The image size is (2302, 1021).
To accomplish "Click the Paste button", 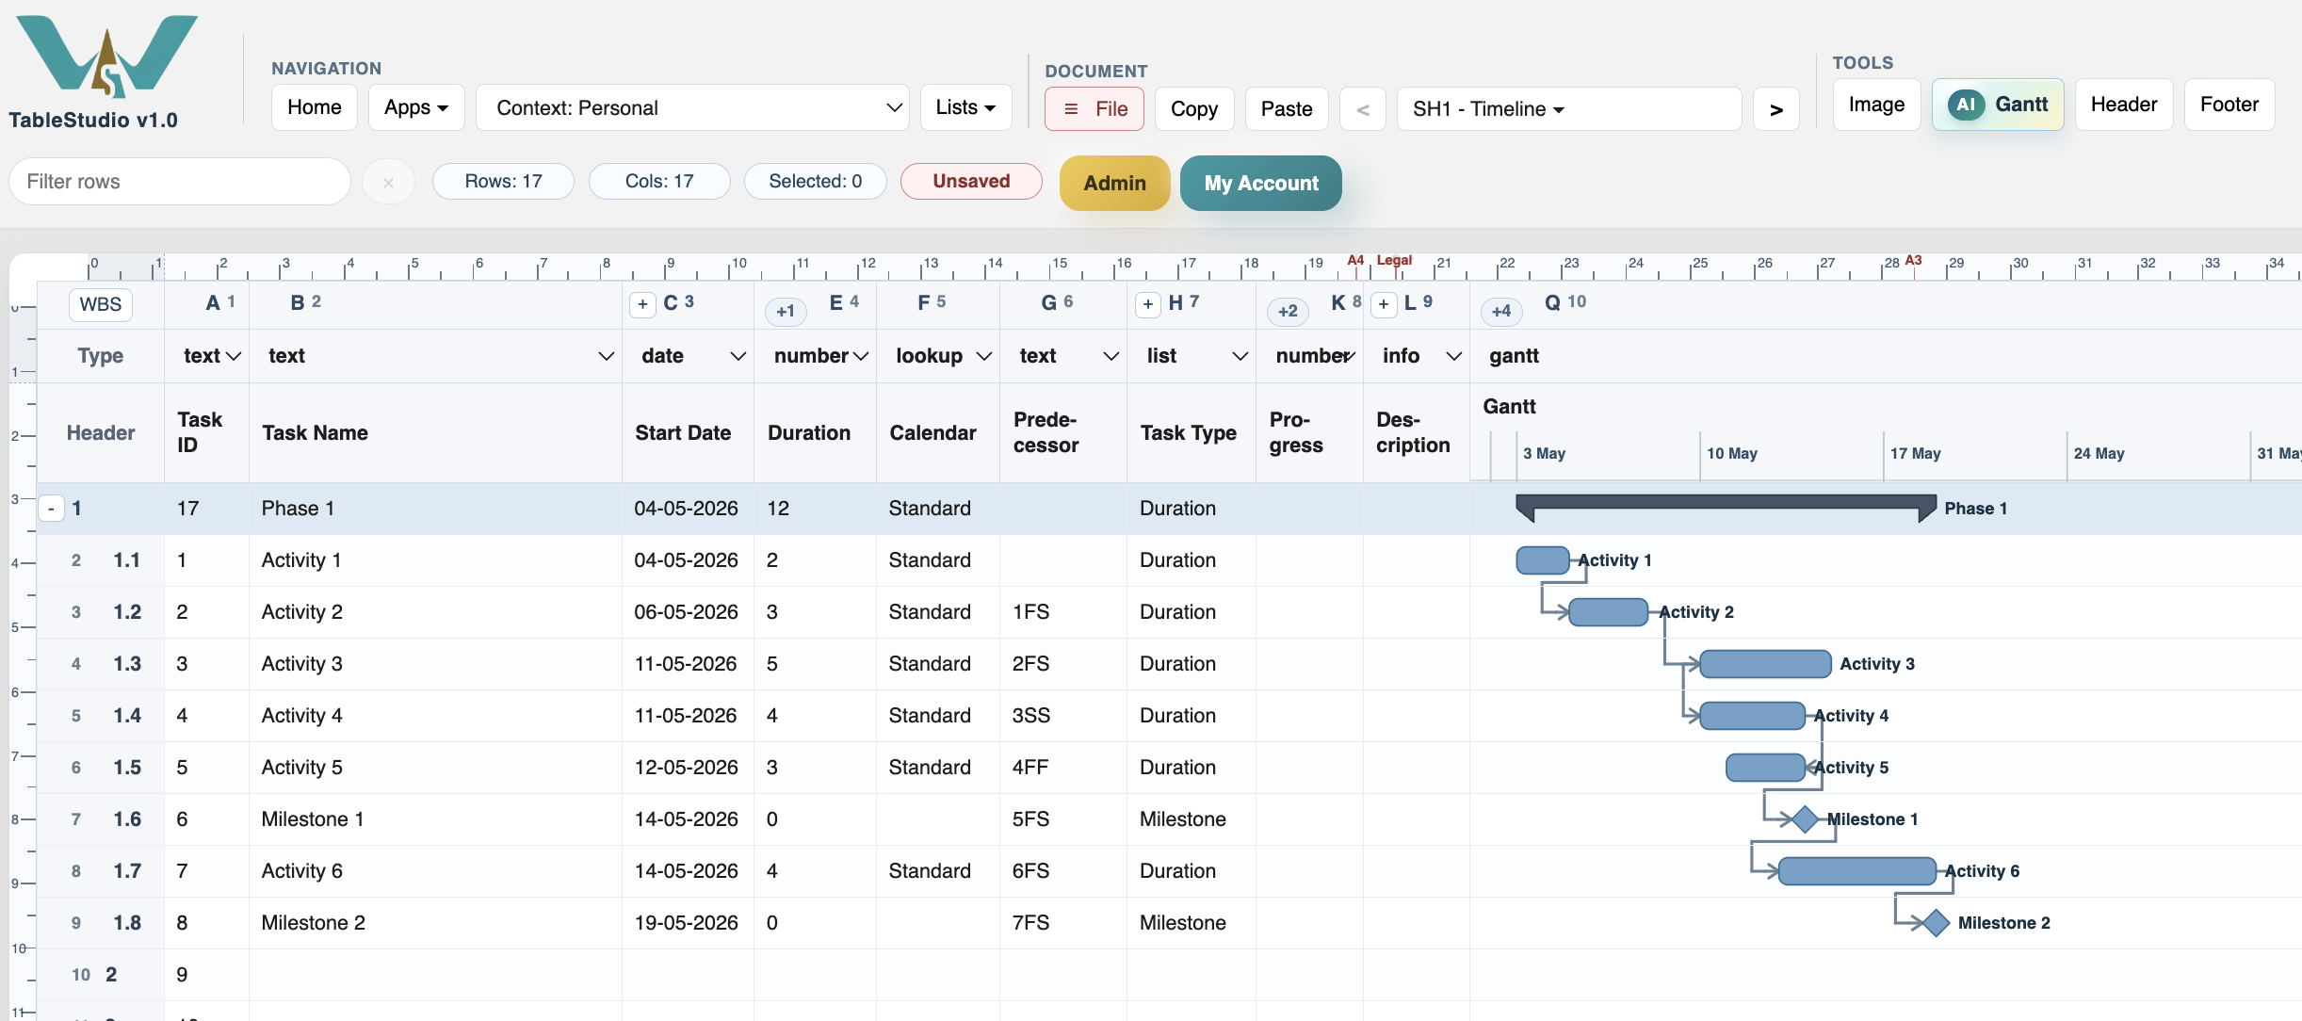I will (x=1287, y=109).
